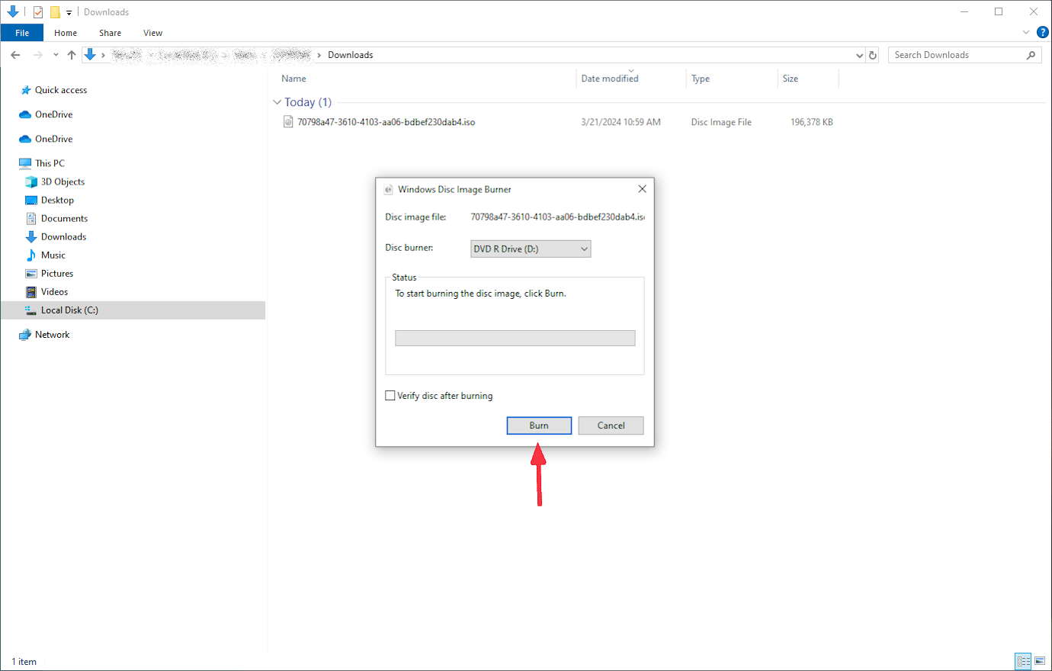Click the disc image icon beside the ISO file
The image size is (1052, 671).
(x=287, y=121)
